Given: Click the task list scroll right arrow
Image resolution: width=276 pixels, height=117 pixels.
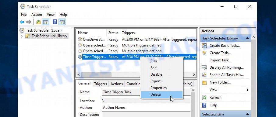Looking at the screenshot, I should 194,74.
